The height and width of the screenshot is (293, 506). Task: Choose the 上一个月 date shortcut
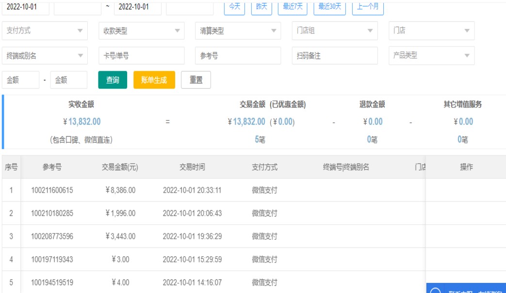pos(368,7)
